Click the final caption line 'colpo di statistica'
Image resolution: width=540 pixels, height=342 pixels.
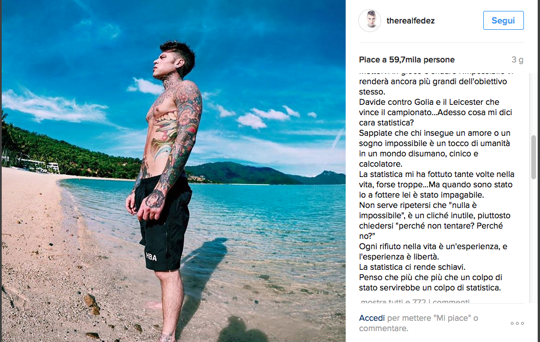click(430, 288)
